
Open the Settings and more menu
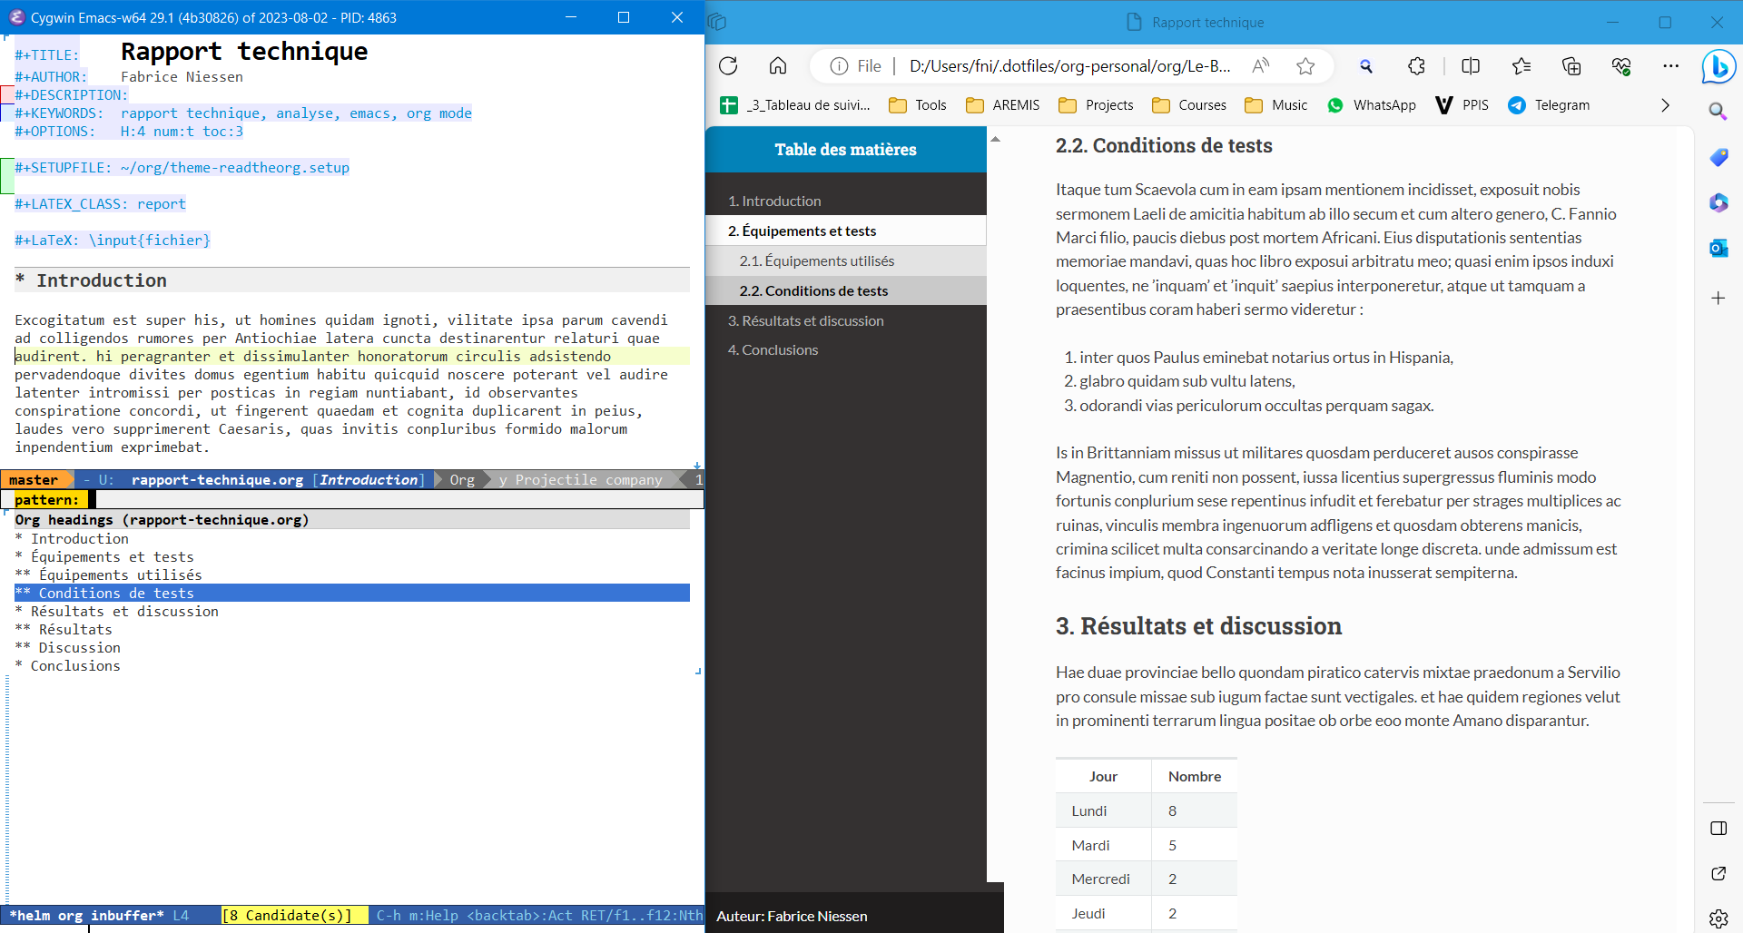click(x=1673, y=65)
